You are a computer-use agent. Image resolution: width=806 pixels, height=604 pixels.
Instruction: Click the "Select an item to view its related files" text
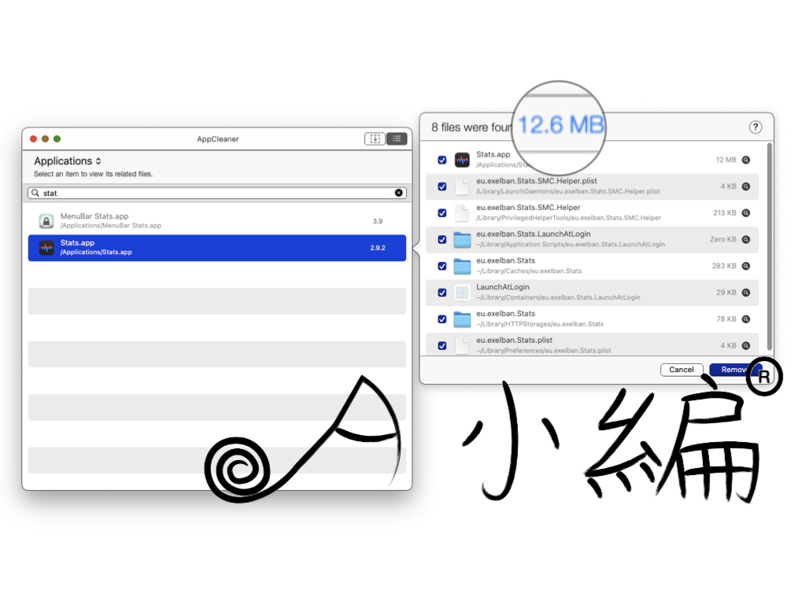tap(93, 174)
